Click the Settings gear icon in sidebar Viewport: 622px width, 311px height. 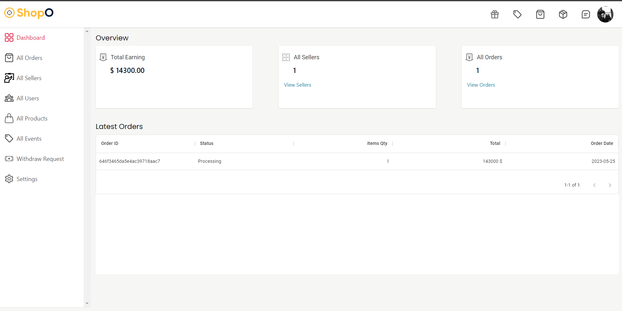click(x=9, y=179)
